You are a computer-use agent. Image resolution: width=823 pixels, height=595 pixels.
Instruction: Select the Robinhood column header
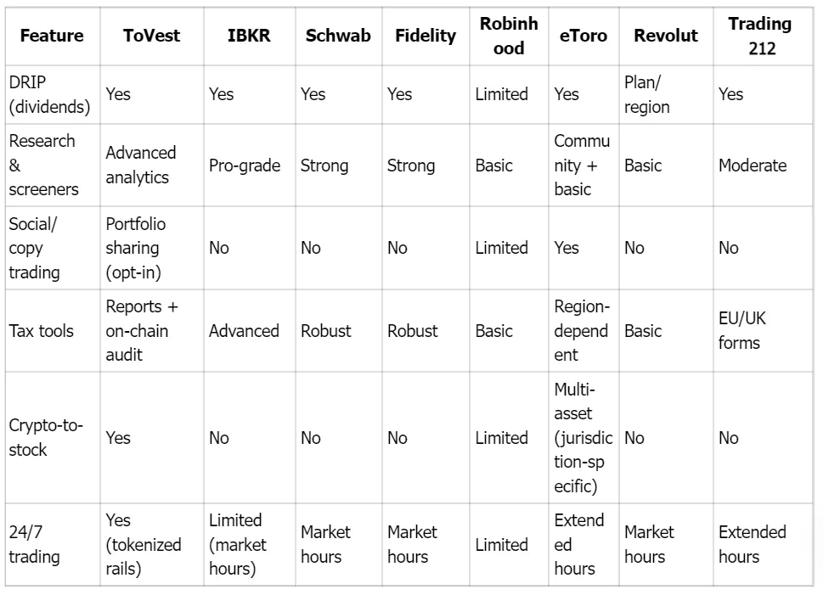(x=508, y=36)
